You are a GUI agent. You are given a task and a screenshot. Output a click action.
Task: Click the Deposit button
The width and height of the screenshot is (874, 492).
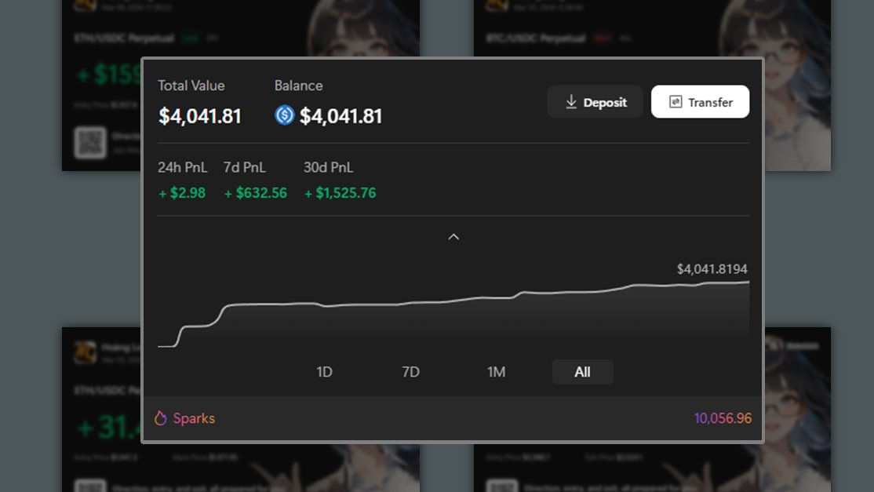(594, 102)
